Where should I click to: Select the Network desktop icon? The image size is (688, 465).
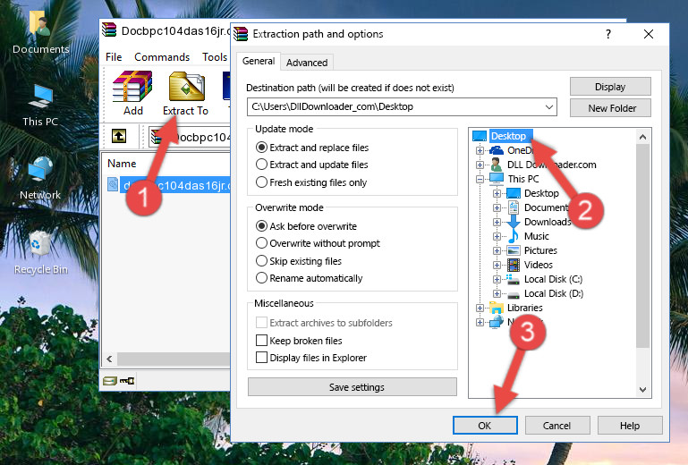pyautogui.click(x=40, y=178)
